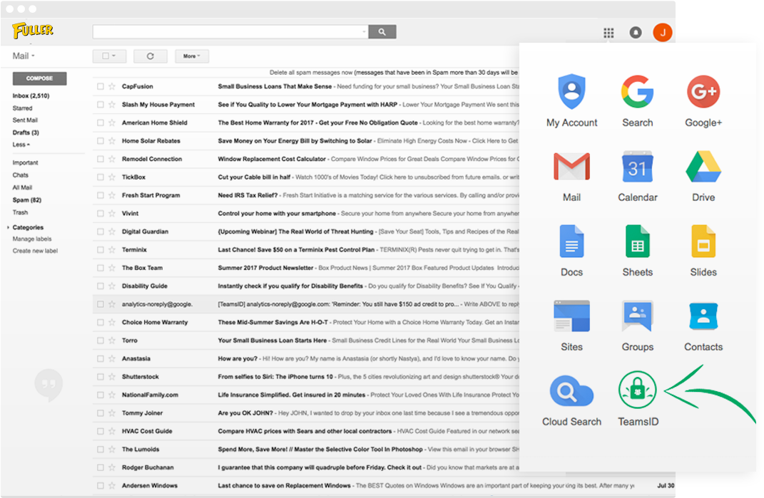Open the Choice Home Warranty email

(x=306, y=322)
